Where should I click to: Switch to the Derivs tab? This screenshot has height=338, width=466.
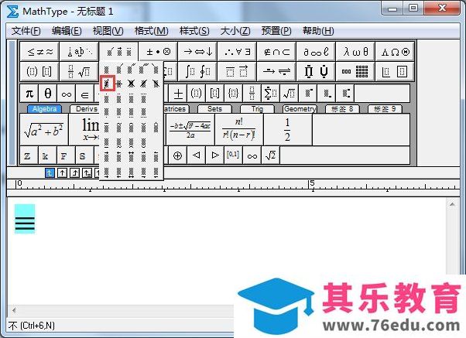tap(86, 109)
